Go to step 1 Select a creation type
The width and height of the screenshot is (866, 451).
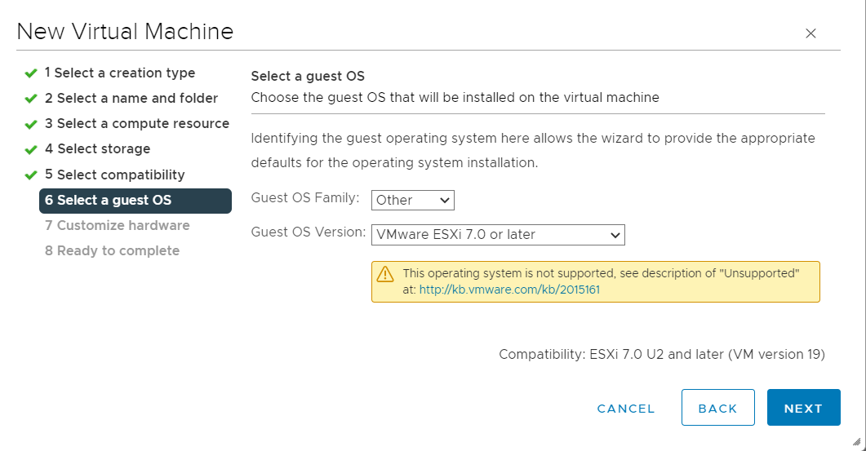point(120,73)
